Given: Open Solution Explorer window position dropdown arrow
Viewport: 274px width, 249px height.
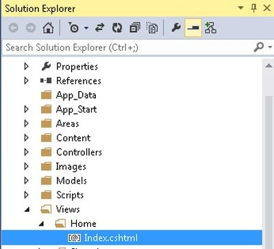Looking at the screenshot, I should coord(240,8).
